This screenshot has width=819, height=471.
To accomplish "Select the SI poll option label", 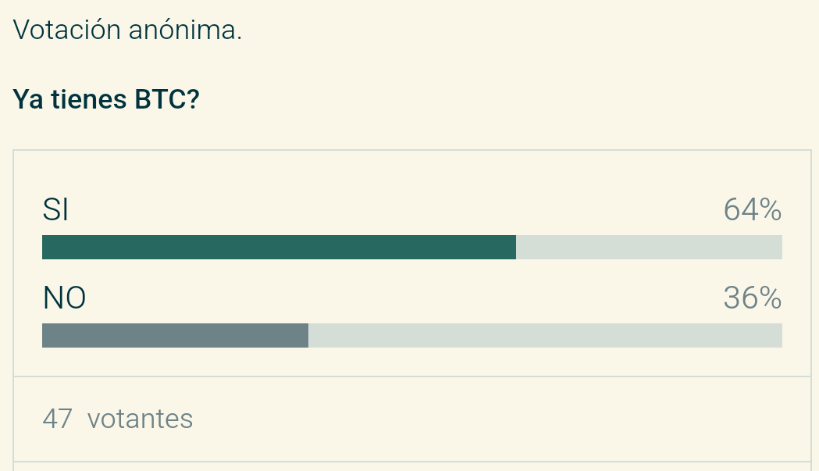I will (55, 210).
